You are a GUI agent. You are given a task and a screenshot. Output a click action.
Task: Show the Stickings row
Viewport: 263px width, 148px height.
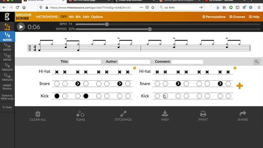(123, 116)
